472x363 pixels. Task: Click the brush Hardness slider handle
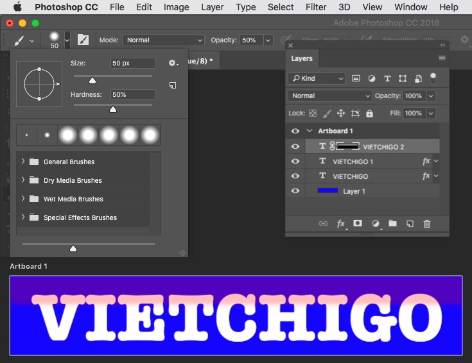113,110
